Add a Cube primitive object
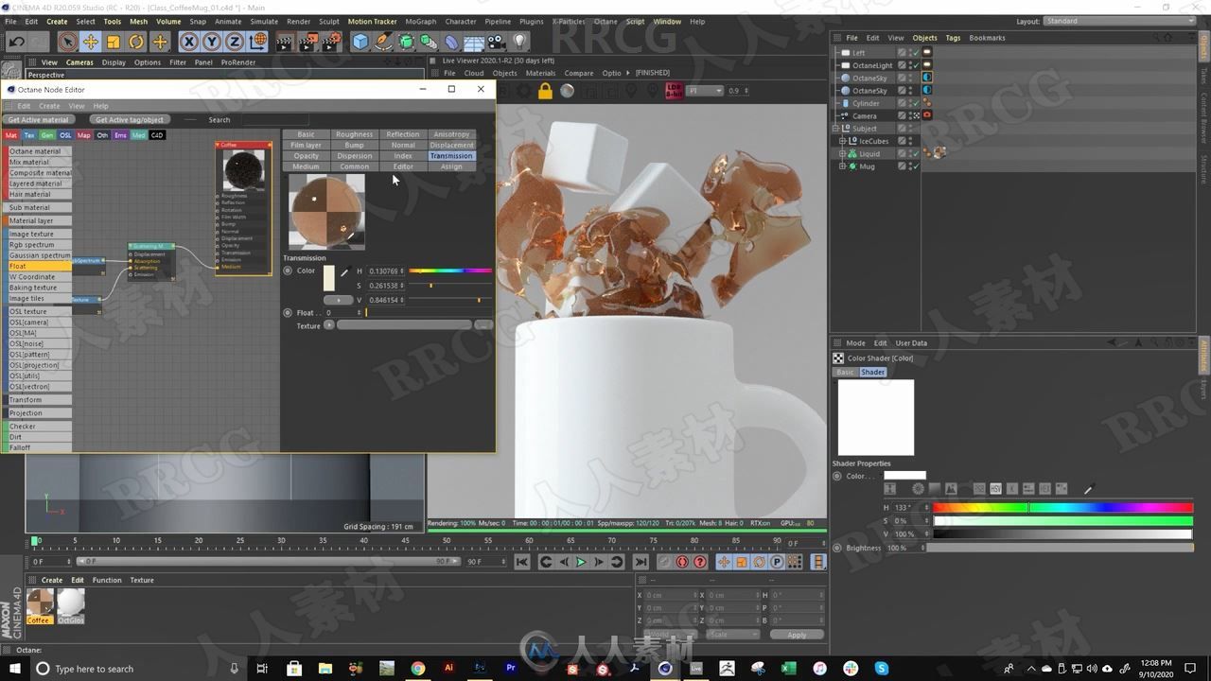Viewport: 1211px width, 681px height. (360, 42)
